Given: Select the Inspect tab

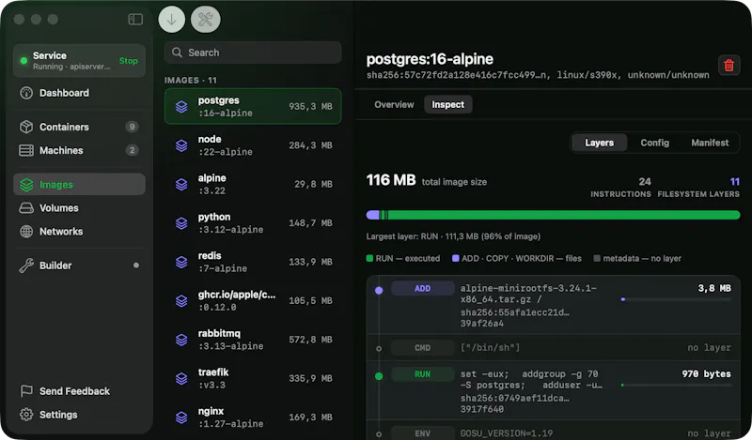Looking at the screenshot, I should pyautogui.click(x=447, y=104).
